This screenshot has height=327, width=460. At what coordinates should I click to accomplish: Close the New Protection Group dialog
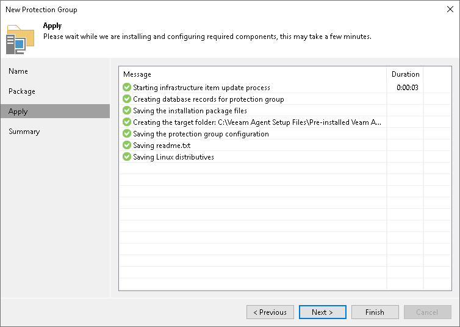(x=450, y=9)
